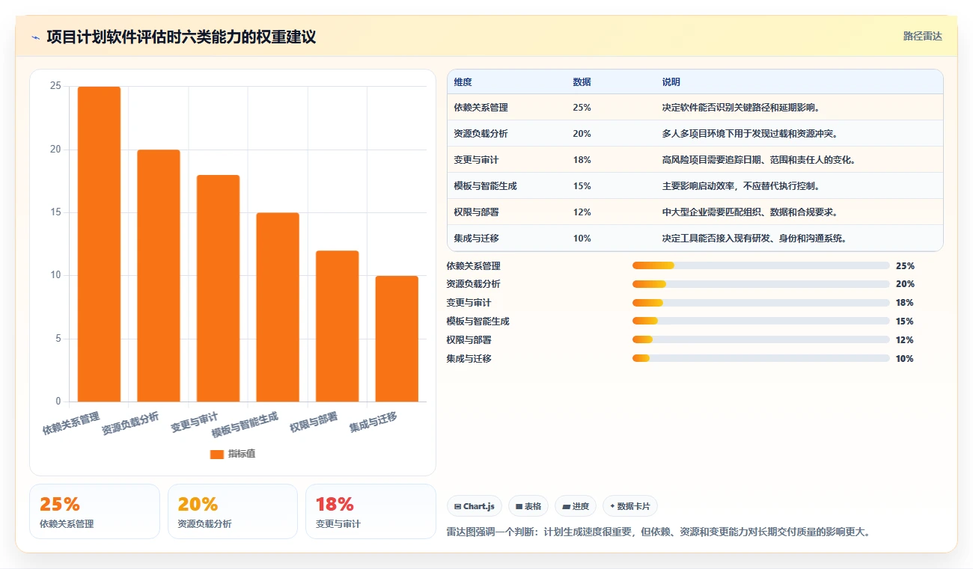Viewport: 973px width, 569px height.
Task: Click description 多人多项目环境下用于发现过载和资源冲突
Action: [749, 134]
